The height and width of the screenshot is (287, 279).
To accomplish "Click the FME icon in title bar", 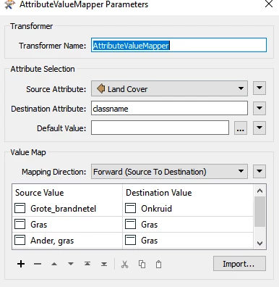I will 9,4.
